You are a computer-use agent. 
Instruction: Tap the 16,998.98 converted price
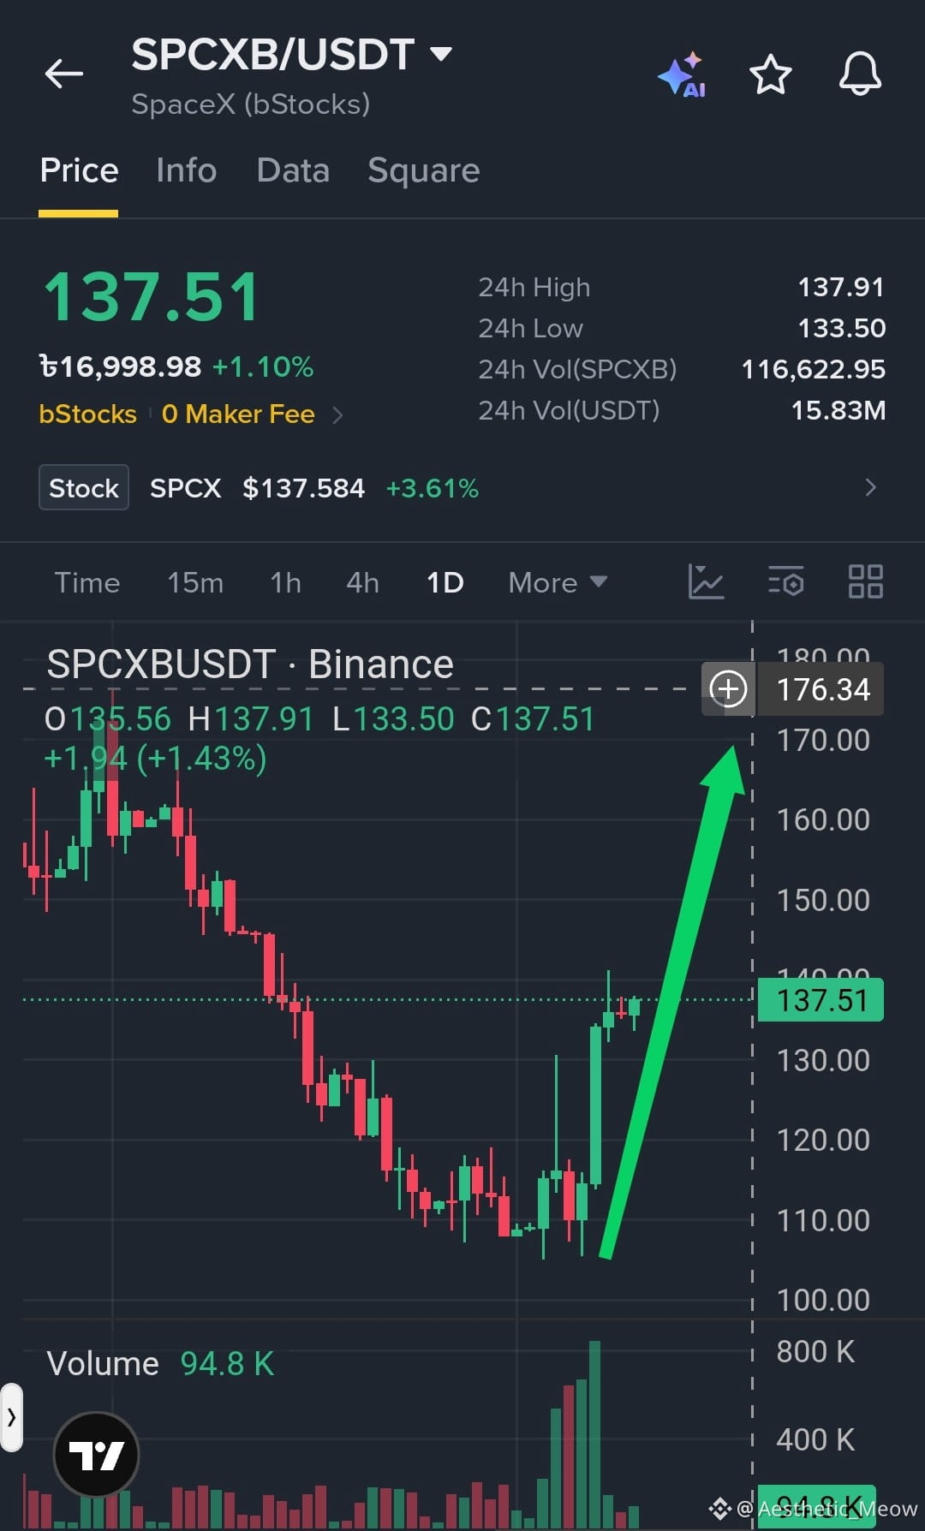pyautogui.click(x=121, y=366)
